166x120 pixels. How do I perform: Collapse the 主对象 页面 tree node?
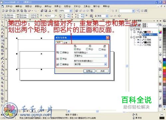pyautogui.click(x=131, y=37)
